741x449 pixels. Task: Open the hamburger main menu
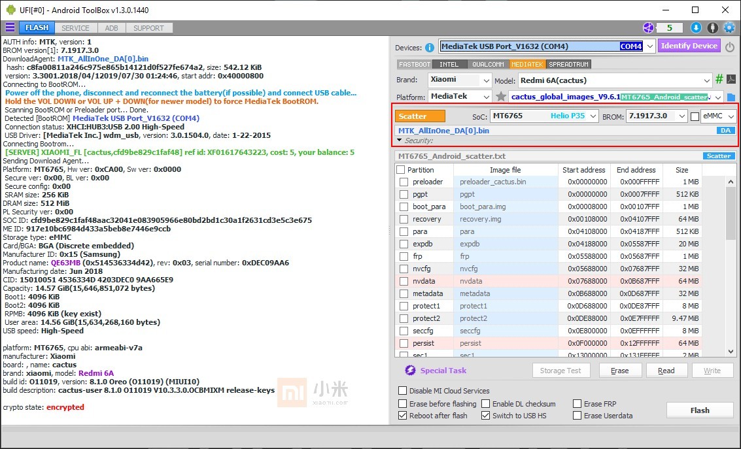[10, 28]
